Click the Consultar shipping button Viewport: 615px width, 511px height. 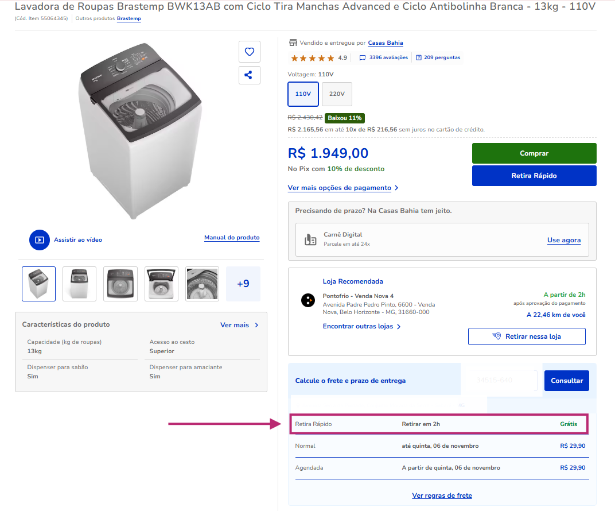click(x=566, y=381)
